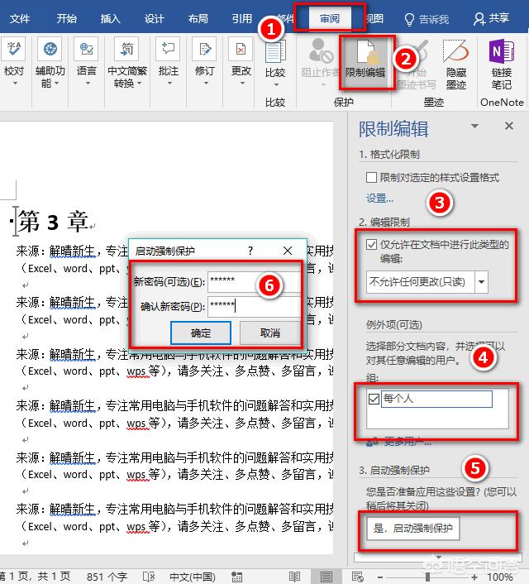Open the 更改 changes group

[x=241, y=61]
